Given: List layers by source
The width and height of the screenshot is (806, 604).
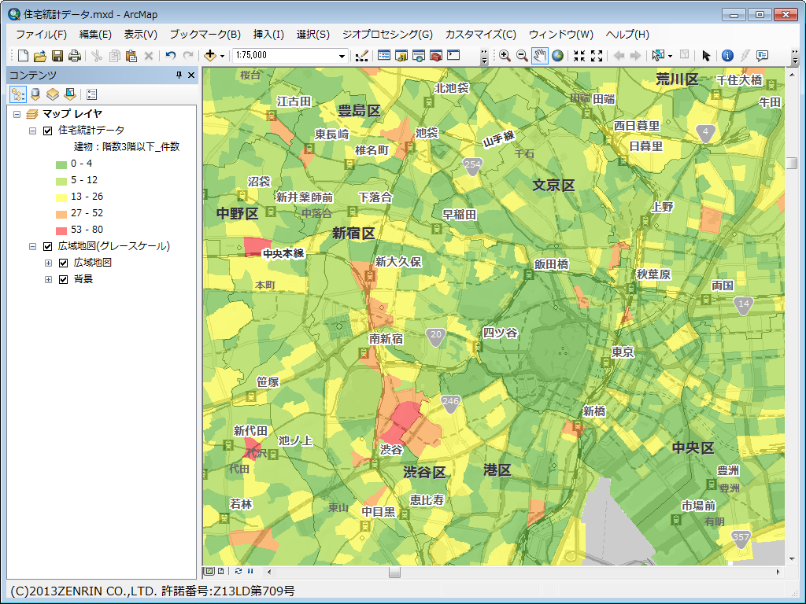Looking at the screenshot, I should [35, 94].
